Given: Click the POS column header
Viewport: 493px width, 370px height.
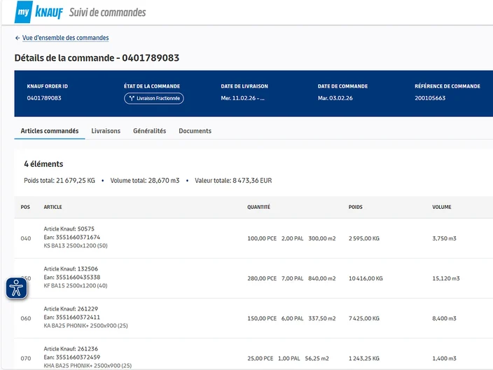Looking at the screenshot, I should [x=25, y=207].
